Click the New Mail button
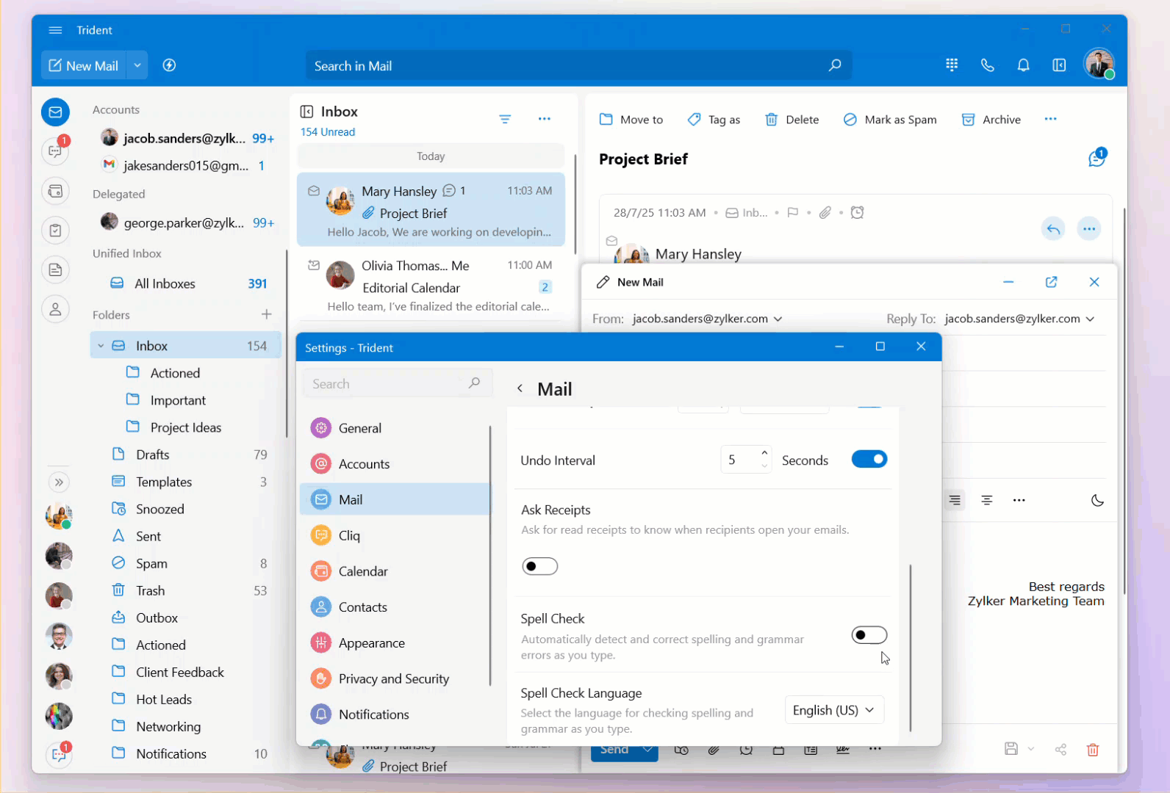 point(84,65)
